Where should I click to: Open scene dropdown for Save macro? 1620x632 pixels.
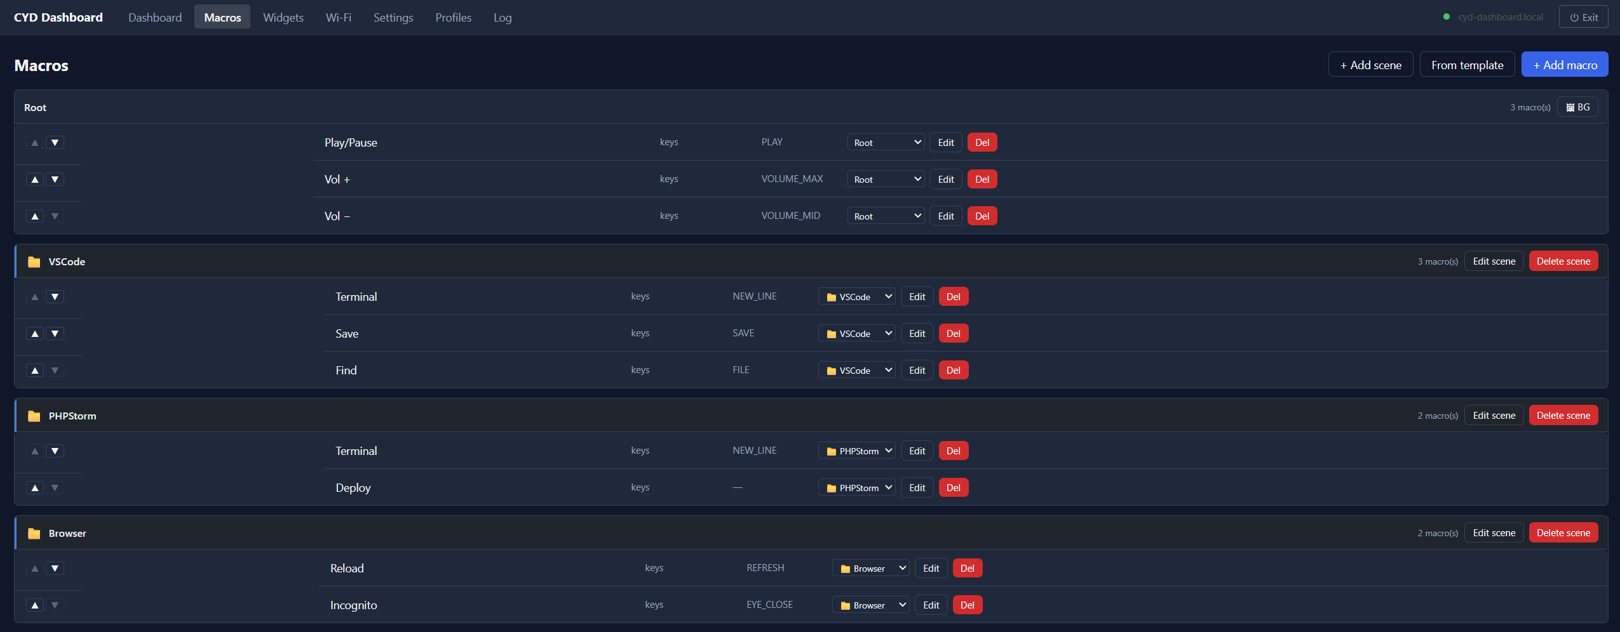pos(857,334)
